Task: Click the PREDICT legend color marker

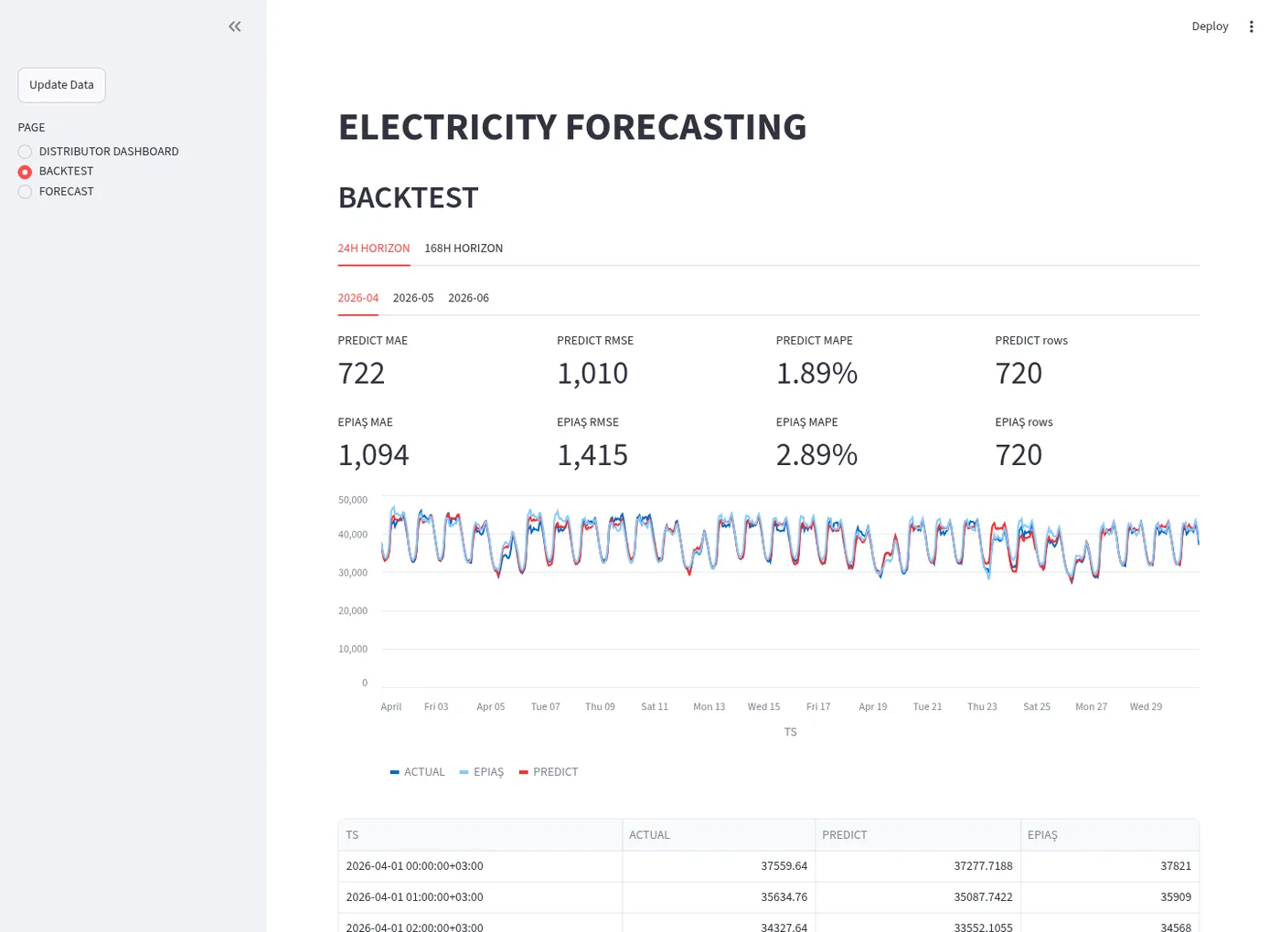Action: tap(524, 772)
